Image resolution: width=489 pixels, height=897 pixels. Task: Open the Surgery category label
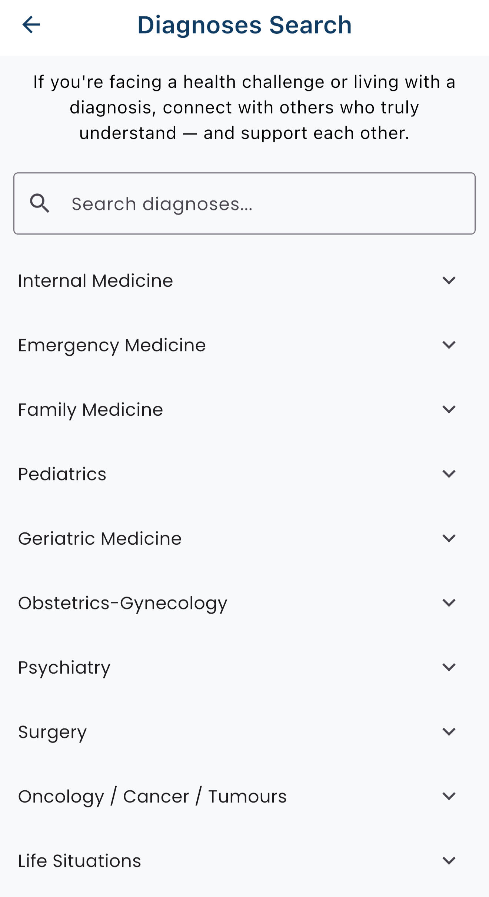pyautogui.click(x=53, y=732)
